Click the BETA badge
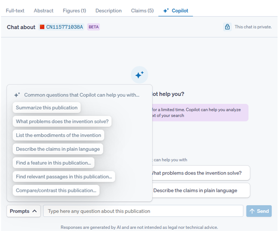The image size is (279, 231). (93, 27)
